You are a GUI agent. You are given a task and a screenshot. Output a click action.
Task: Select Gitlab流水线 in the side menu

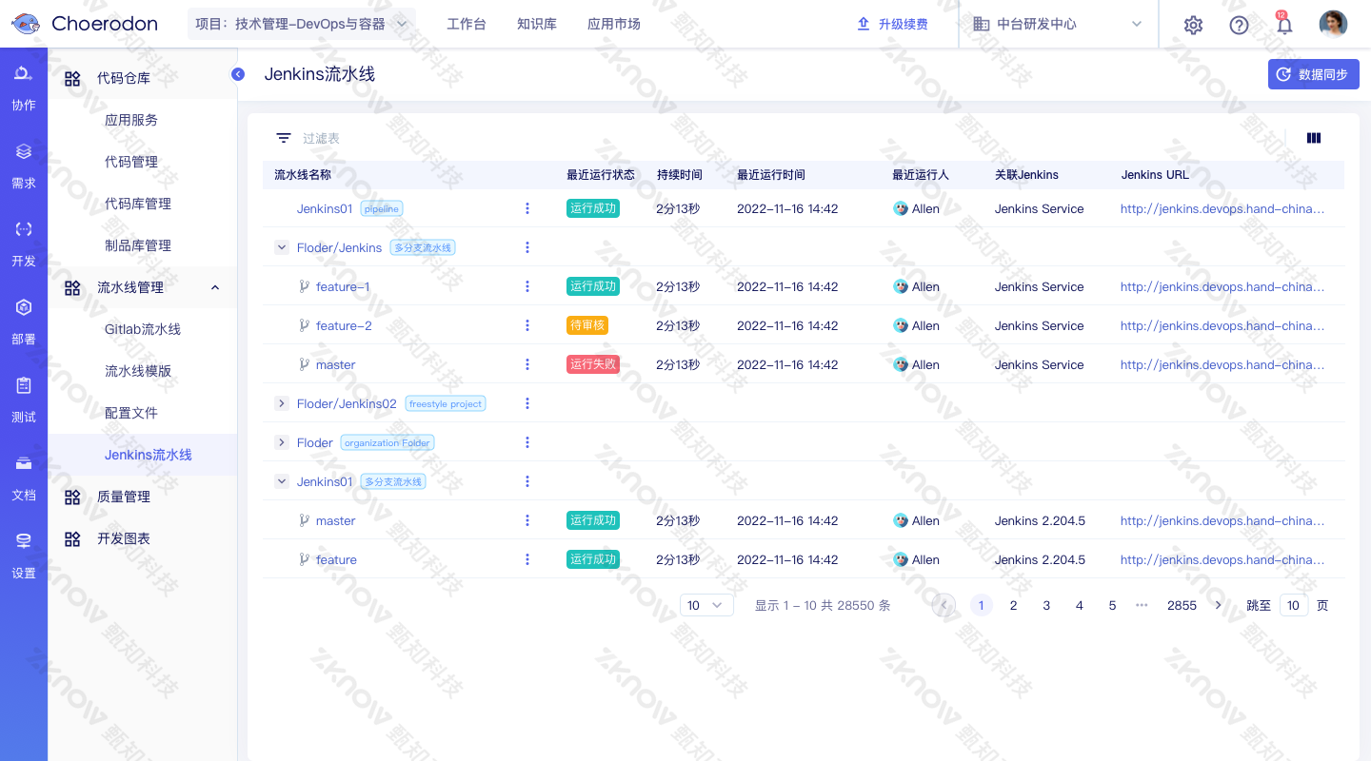[x=143, y=329]
